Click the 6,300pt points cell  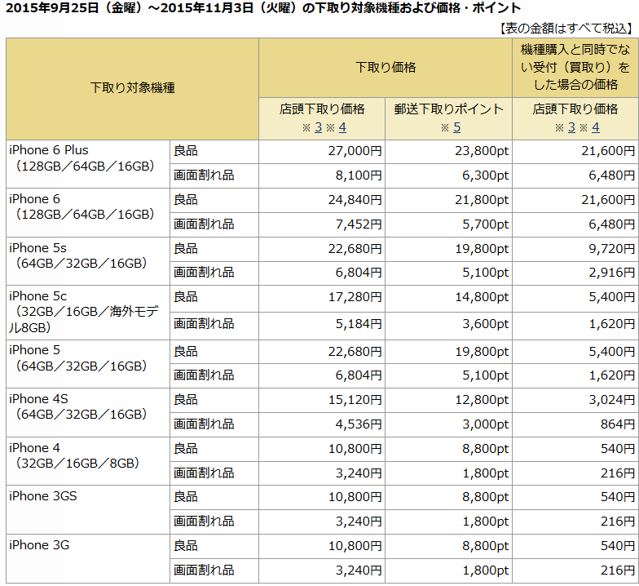[448, 176]
